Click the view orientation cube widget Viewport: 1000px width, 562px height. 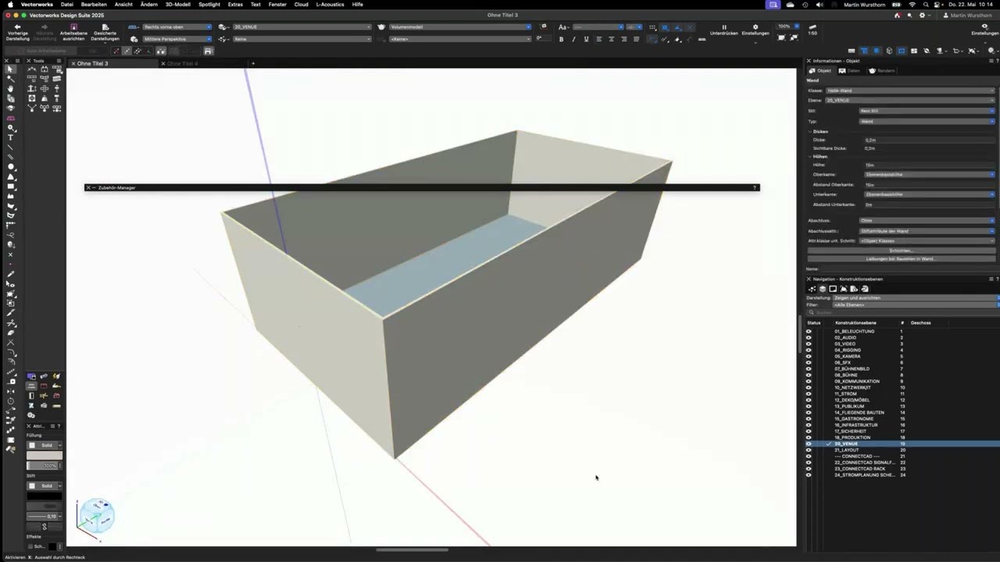point(96,517)
